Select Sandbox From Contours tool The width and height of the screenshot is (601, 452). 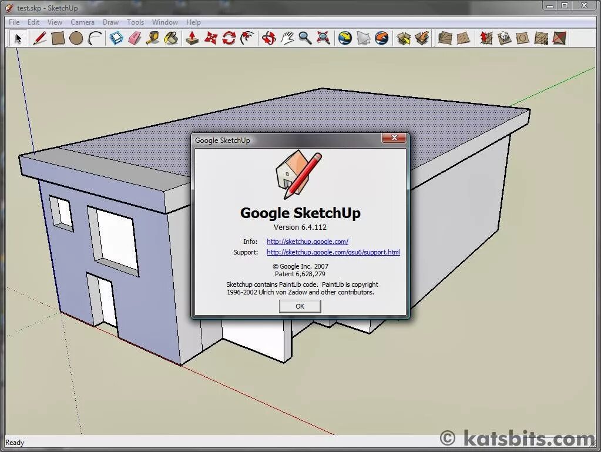pos(445,38)
